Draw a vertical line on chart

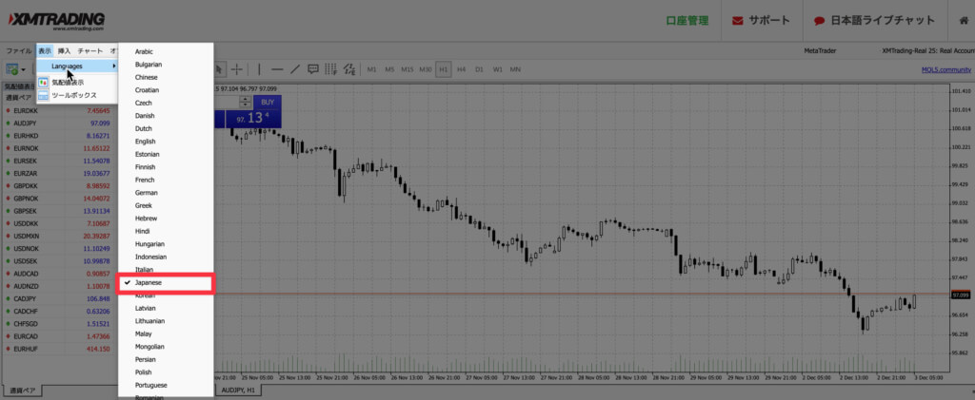point(258,69)
